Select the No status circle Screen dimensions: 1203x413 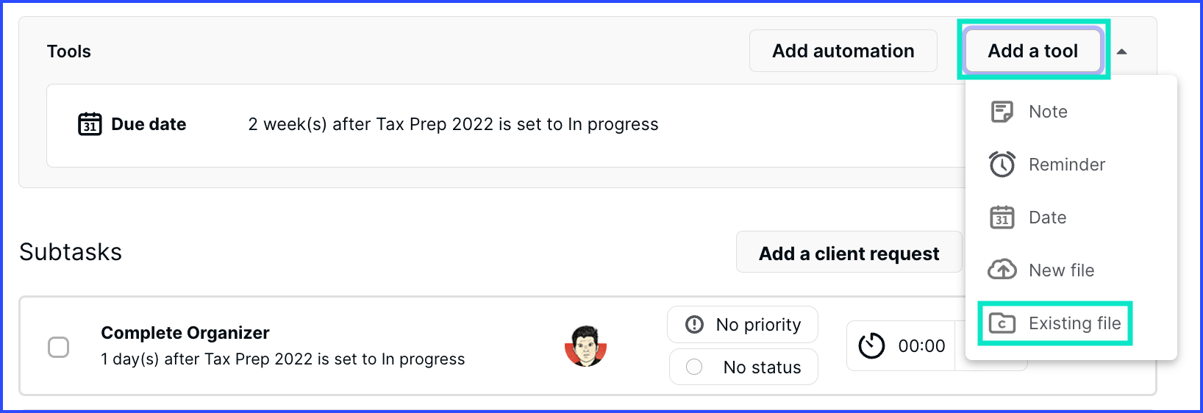point(694,367)
